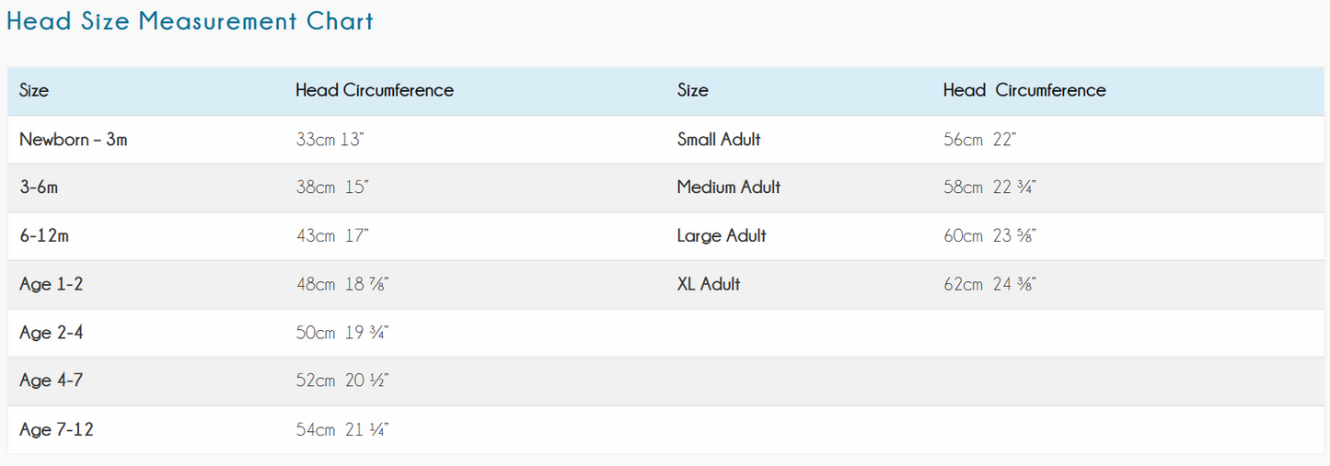1330x466 pixels.
Task: Click the right Size column header
Action: tap(693, 90)
